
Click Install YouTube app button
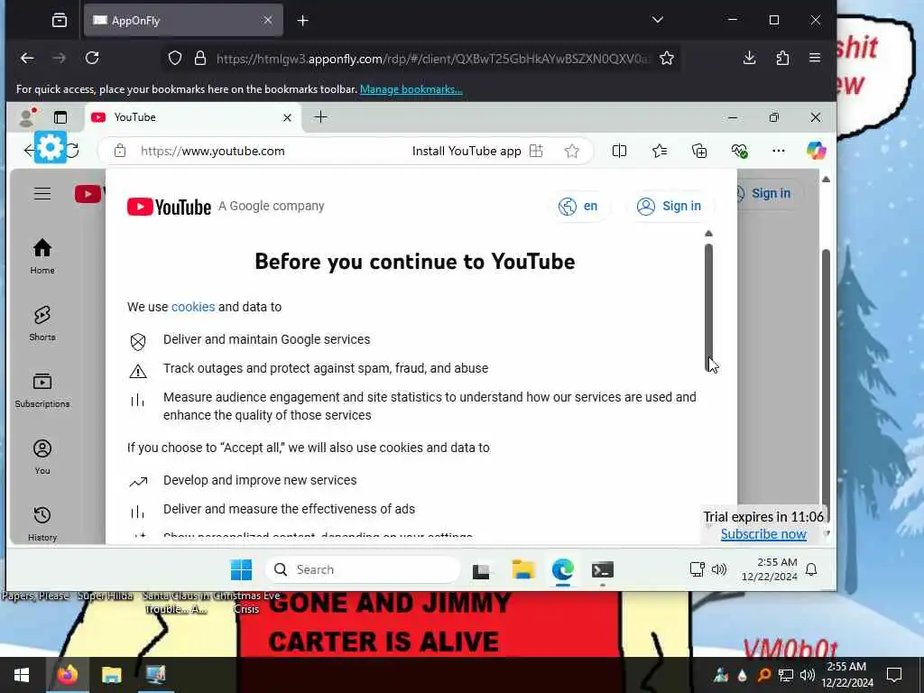476,151
